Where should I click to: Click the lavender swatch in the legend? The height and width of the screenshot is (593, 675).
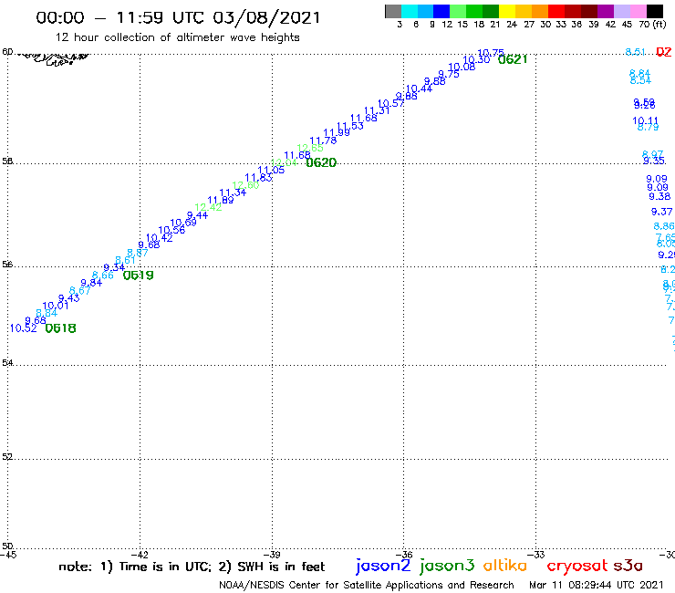(x=622, y=12)
